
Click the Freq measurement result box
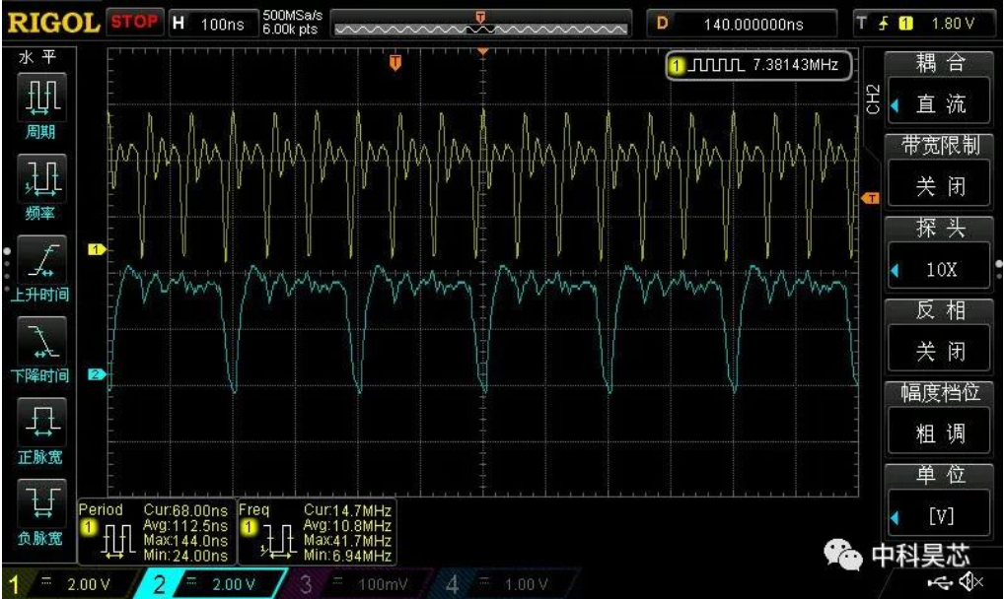pos(317,532)
